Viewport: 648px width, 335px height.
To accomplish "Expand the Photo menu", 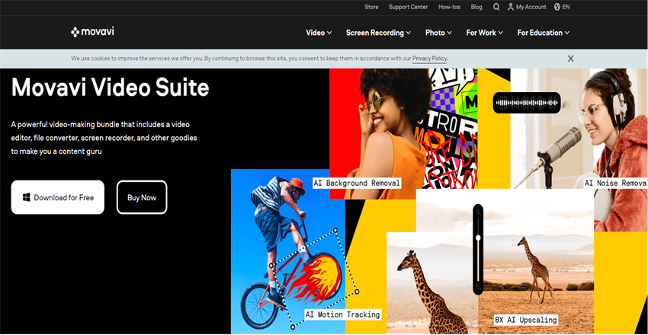I will click(438, 33).
